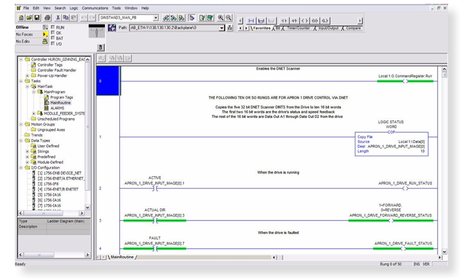Collapse the Data Types tree node
The width and height of the screenshot is (474, 278).
pos(21,141)
